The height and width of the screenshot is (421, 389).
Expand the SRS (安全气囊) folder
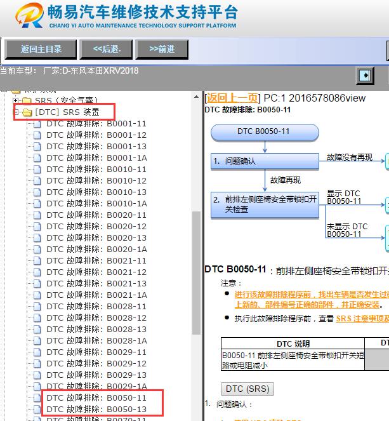(16, 100)
